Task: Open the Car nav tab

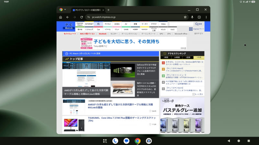Action: pyautogui.click(x=98, y=29)
